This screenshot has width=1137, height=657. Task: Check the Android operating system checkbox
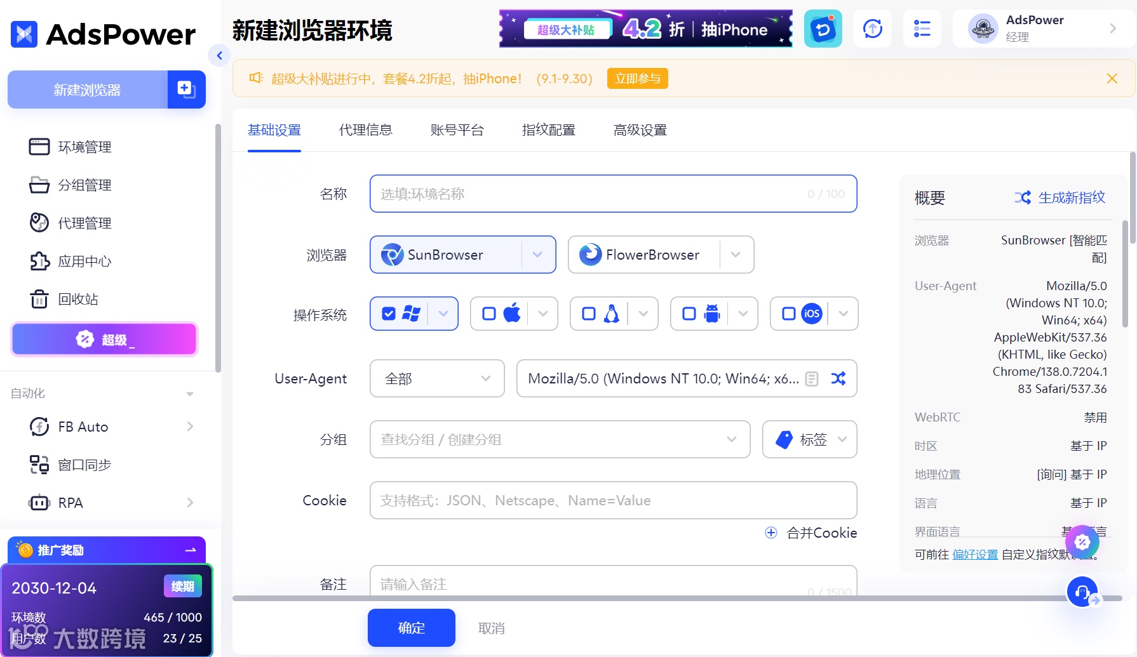pyautogui.click(x=689, y=314)
